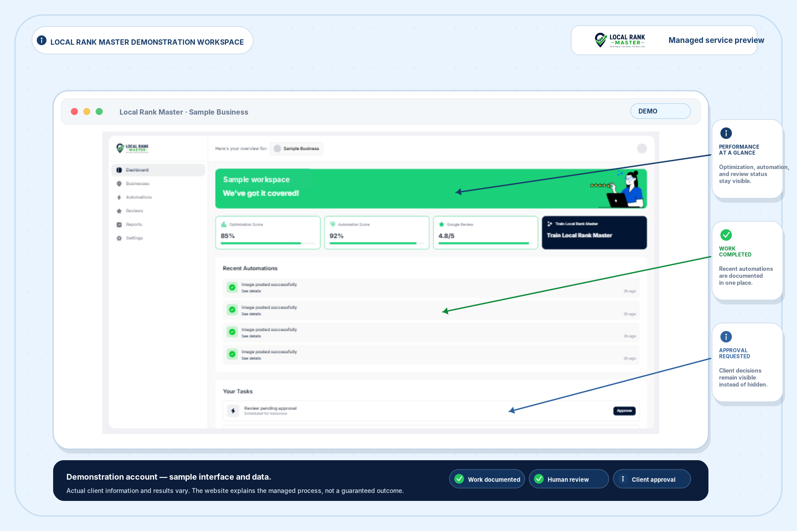Screen dimensions: 797x531
Task: Click the "Recent Automations" heading
Action: pyautogui.click(x=250, y=268)
